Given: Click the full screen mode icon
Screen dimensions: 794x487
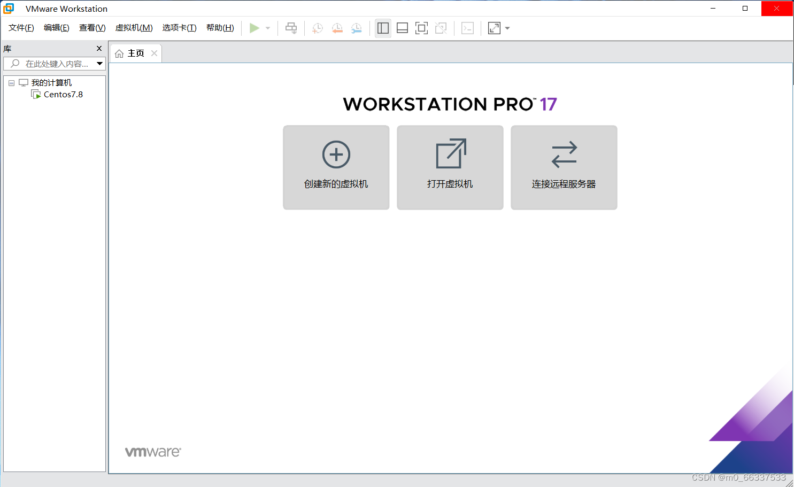Looking at the screenshot, I should point(422,28).
